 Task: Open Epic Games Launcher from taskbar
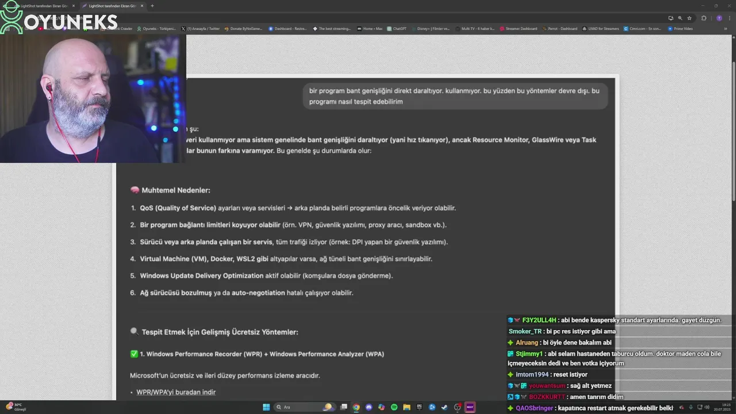point(419,407)
